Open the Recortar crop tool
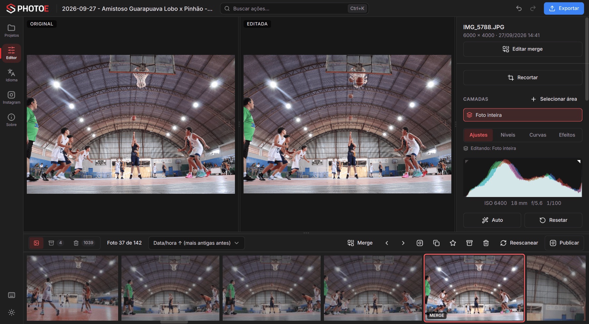 (x=522, y=77)
